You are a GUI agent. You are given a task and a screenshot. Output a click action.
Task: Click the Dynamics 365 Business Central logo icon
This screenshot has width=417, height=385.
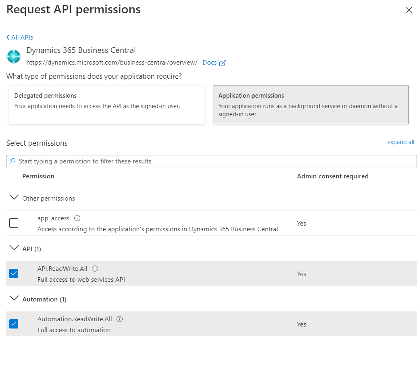pos(14,56)
